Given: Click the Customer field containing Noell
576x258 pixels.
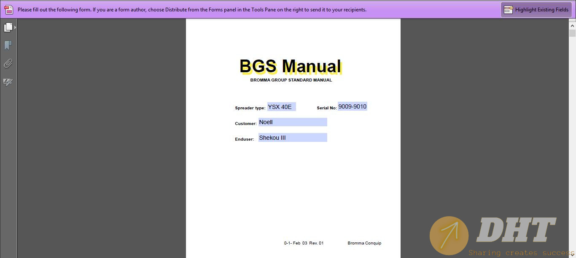Looking at the screenshot, I should coord(293,122).
